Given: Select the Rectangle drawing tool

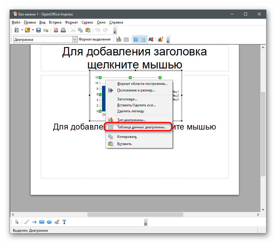Looking at the screenshot, I should pyautogui.click(x=42, y=222).
